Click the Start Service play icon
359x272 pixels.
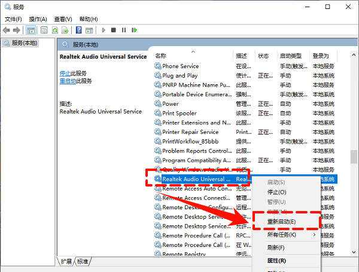coord(104,30)
